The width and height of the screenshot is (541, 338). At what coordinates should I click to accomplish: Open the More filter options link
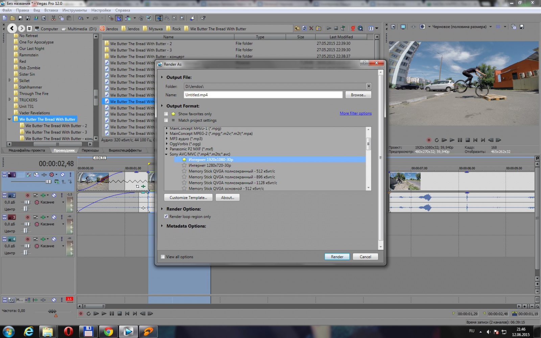pos(355,114)
